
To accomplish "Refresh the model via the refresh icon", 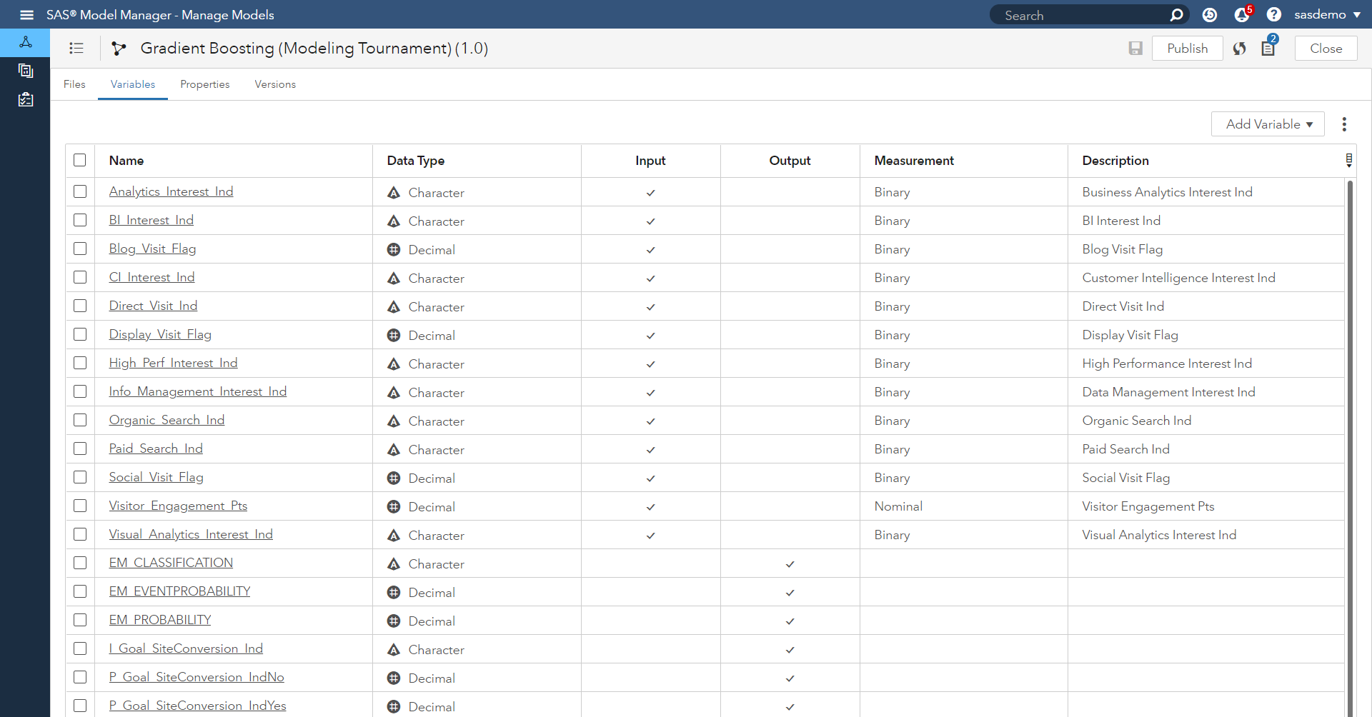I will (1239, 49).
